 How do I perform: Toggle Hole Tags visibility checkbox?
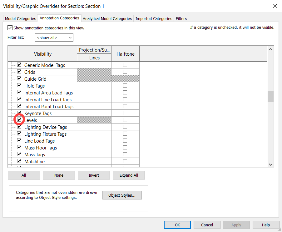pyautogui.click(x=19, y=85)
